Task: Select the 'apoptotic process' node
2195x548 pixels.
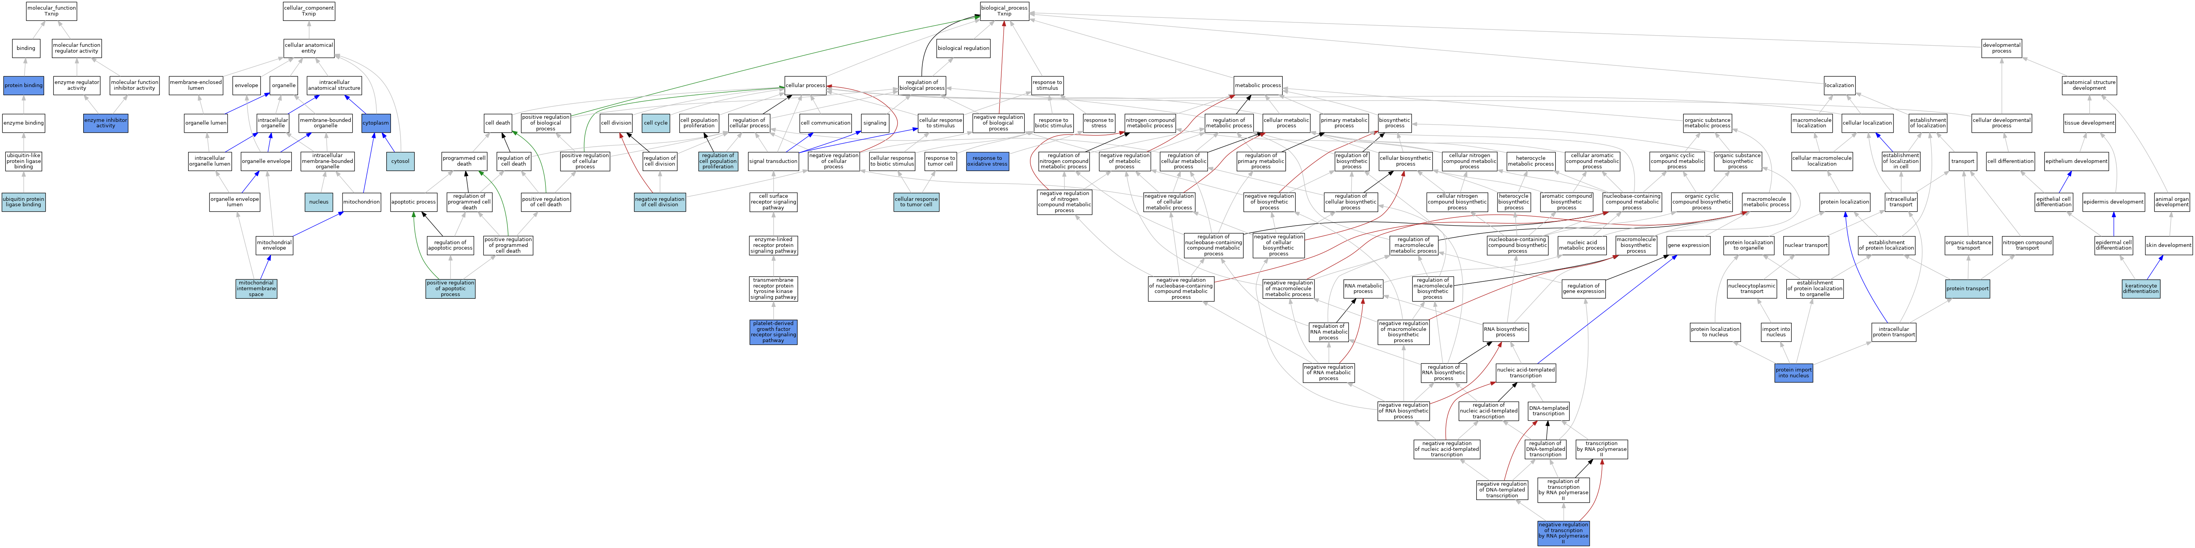Action: (x=413, y=202)
